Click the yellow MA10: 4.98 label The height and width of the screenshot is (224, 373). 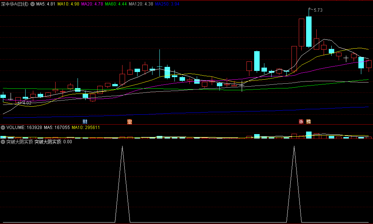[68, 4]
